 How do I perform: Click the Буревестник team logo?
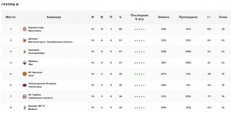[x=25, y=29]
